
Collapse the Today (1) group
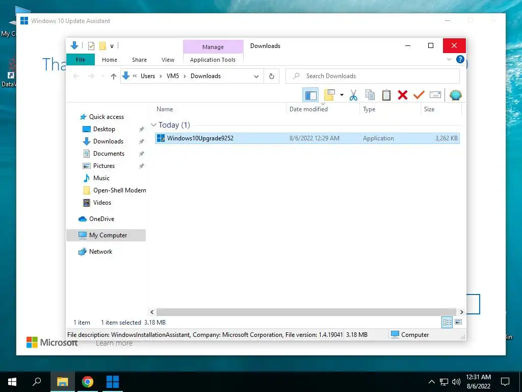pyautogui.click(x=153, y=125)
